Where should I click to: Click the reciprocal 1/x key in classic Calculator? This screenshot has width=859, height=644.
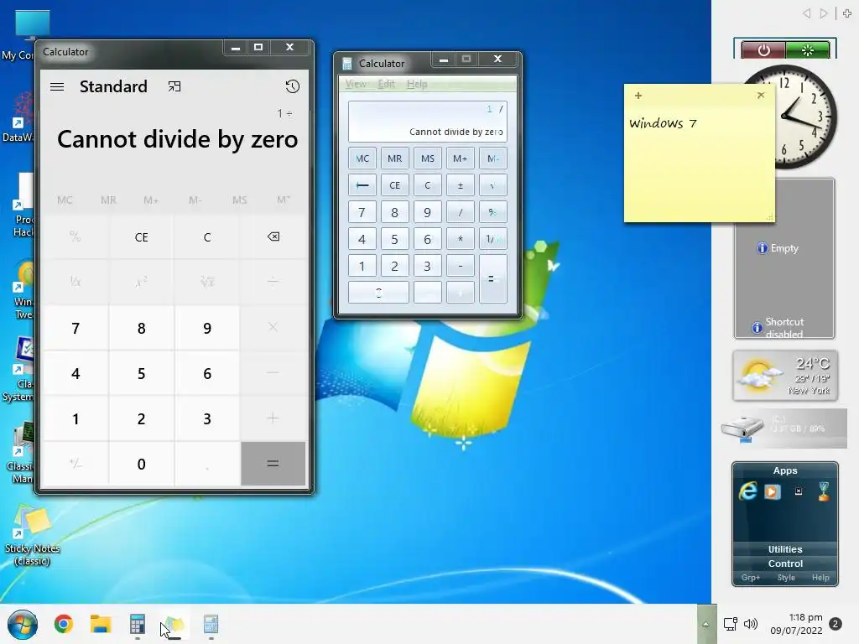tap(493, 239)
